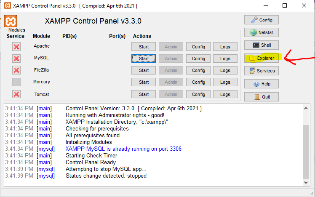Click the log scrollbar down arrow
Screen dimensions: 315x197
pyautogui.click(x=306, y=183)
